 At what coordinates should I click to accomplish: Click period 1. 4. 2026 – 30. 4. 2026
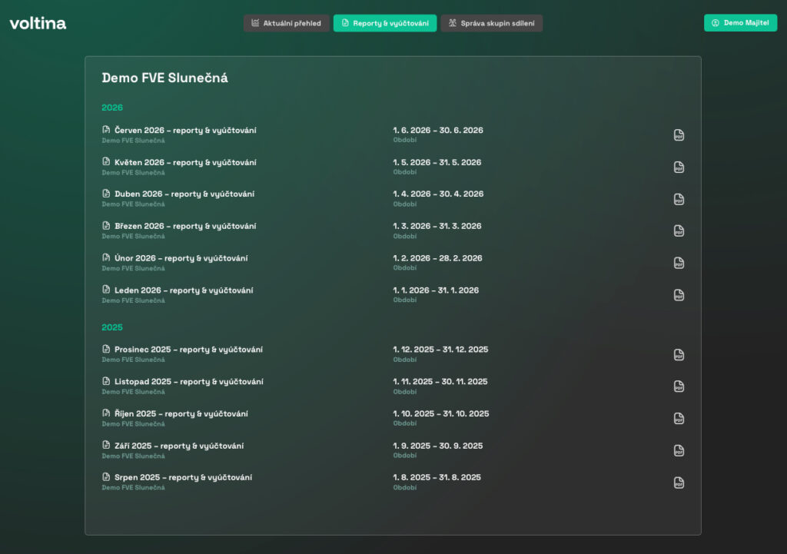[x=438, y=194]
